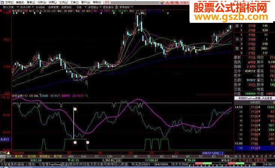Click the 总手 value 434112
The width and height of the screenshot is (275, 168).
click(250, 71)
